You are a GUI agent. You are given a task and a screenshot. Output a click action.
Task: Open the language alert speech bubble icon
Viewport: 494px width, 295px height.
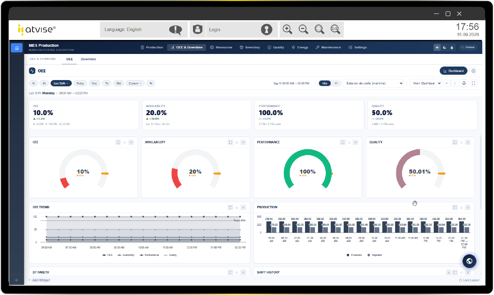(175, 30)
